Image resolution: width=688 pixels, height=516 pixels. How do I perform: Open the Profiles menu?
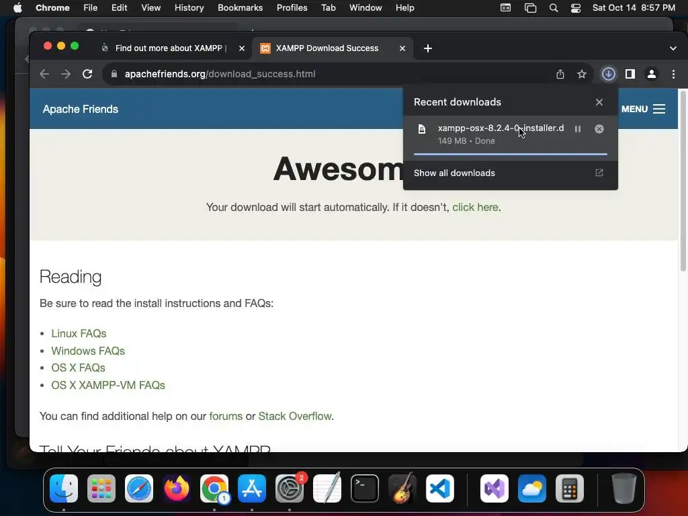point(292,8)
